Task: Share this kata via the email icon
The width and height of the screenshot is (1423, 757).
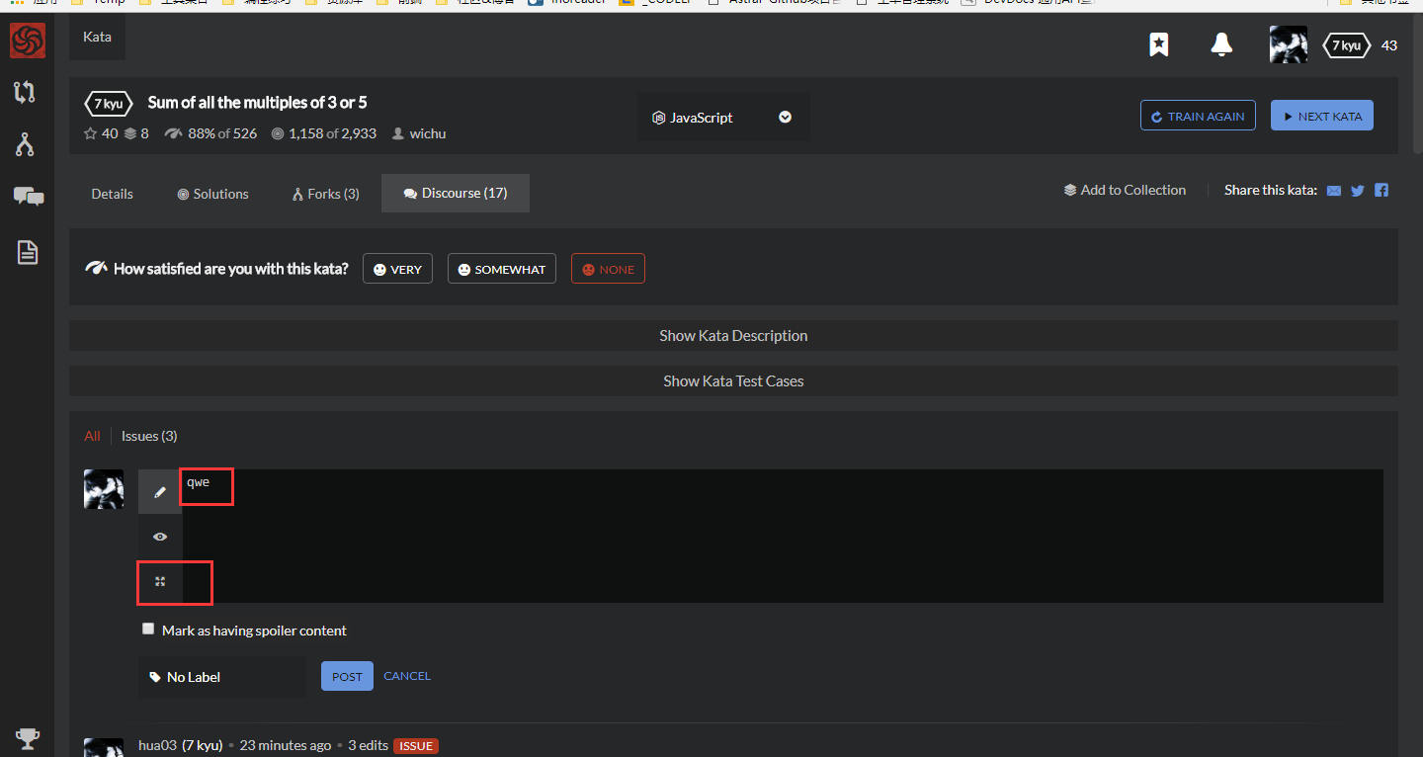Action: [x=1333, y=190]
